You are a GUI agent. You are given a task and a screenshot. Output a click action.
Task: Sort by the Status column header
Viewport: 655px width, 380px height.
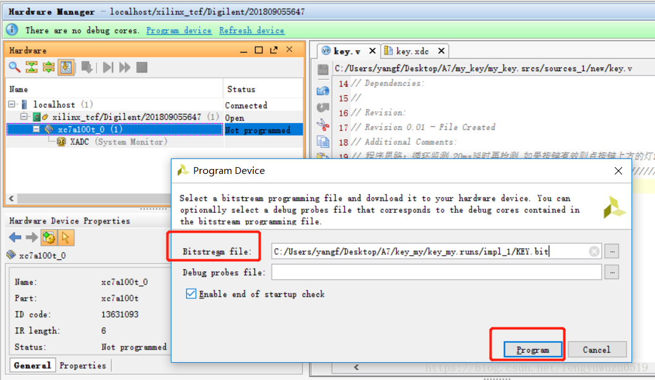tap(263, 89)
